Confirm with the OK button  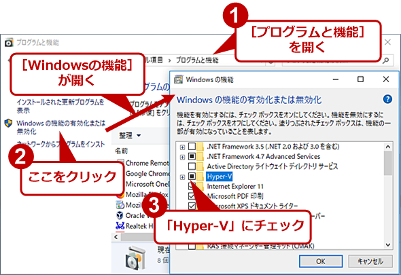321,261
